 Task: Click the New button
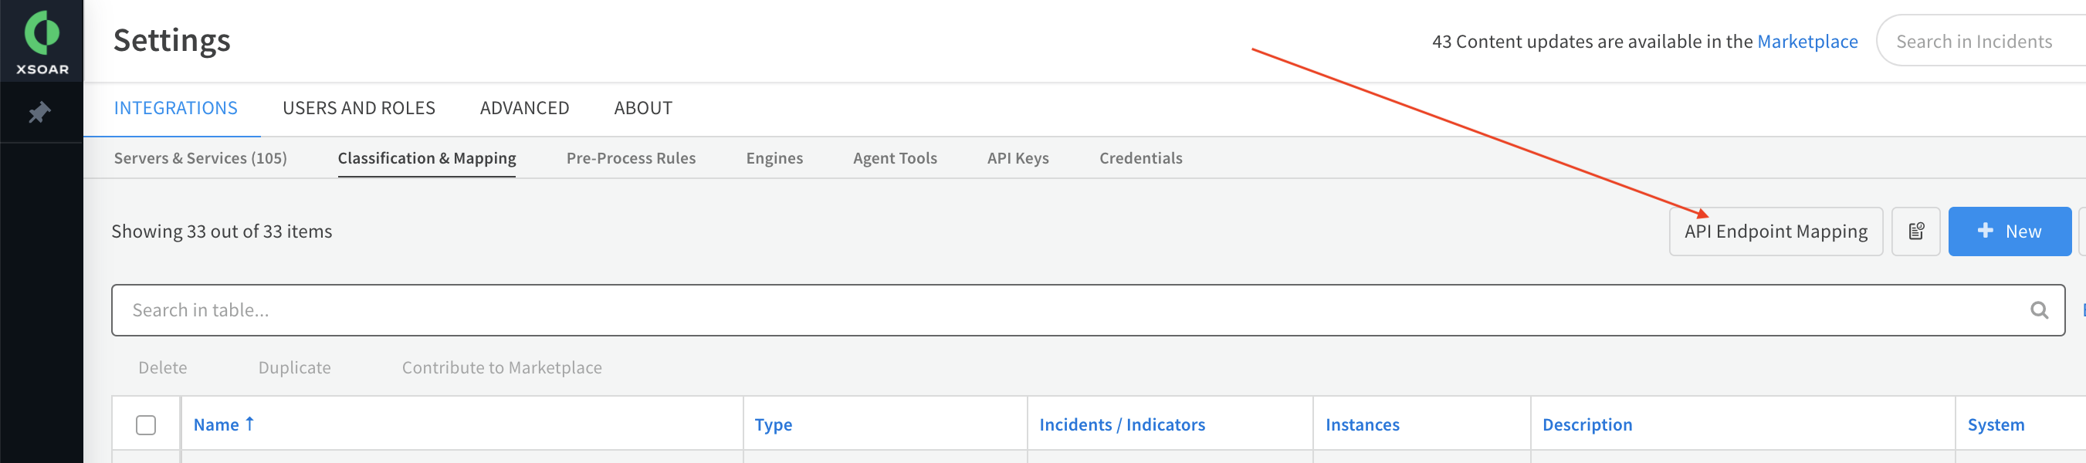(x=2010, y=231)
